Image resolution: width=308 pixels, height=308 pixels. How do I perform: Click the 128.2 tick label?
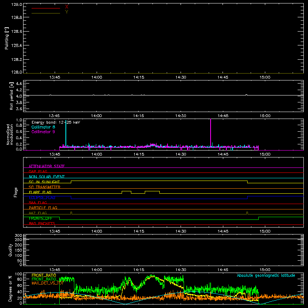point(17,60)
